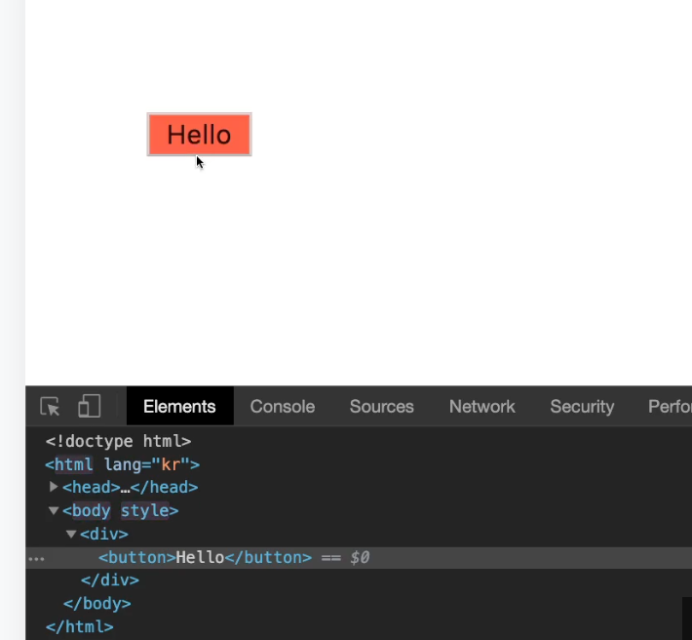Select the opening div node
The image size is (692, 640).
pos(104,534)
